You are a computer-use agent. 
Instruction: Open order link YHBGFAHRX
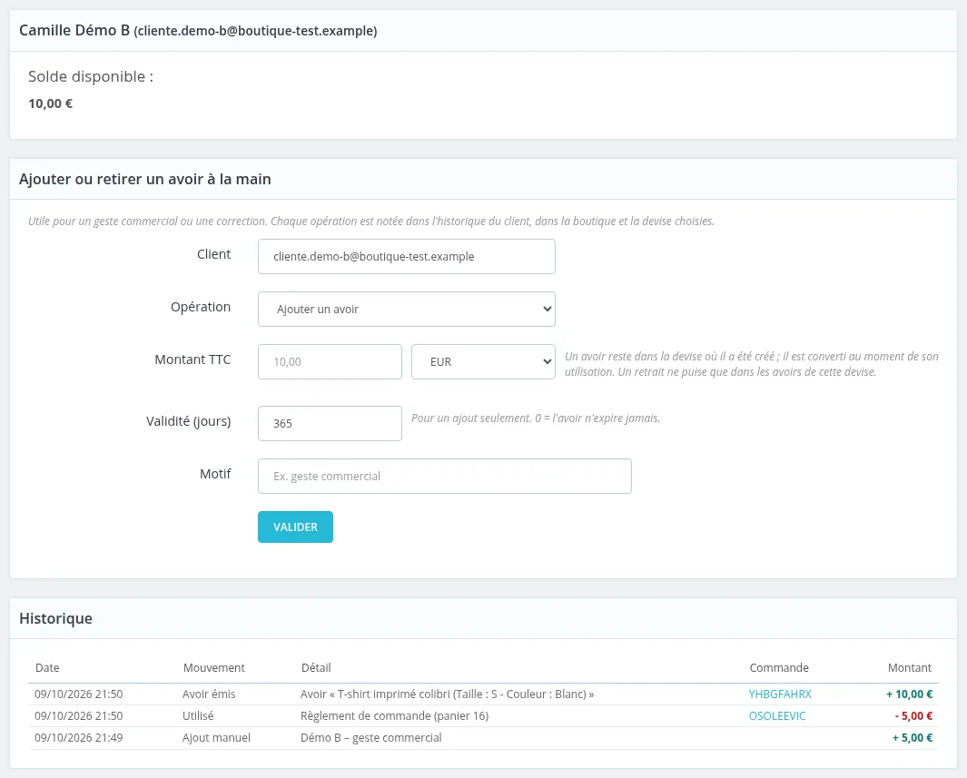(780, 694)
